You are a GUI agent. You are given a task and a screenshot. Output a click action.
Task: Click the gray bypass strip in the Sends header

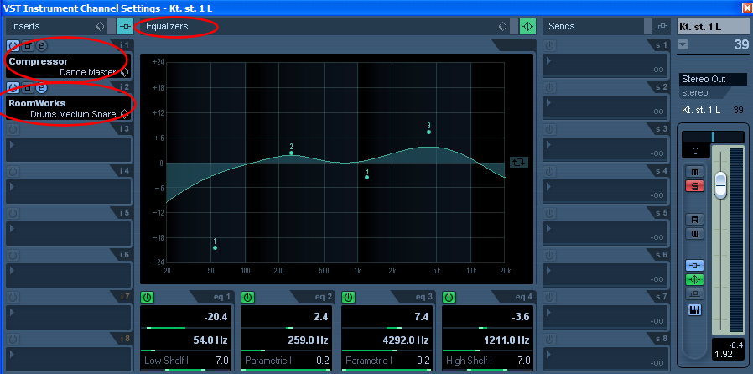click(648, 26)
